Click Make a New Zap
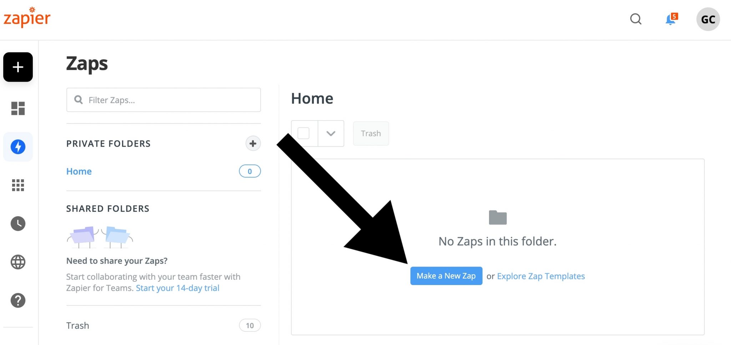This screenshot has height=345, width=731. (x=446, y=276)
